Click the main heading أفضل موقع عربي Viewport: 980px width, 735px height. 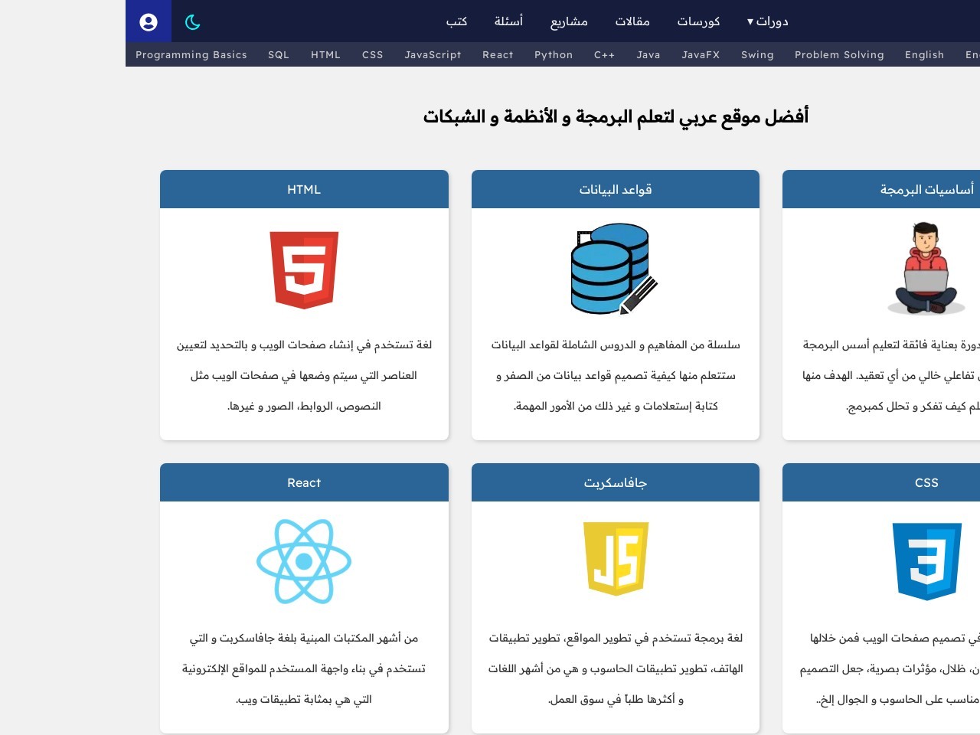click(x=616, y=116)
